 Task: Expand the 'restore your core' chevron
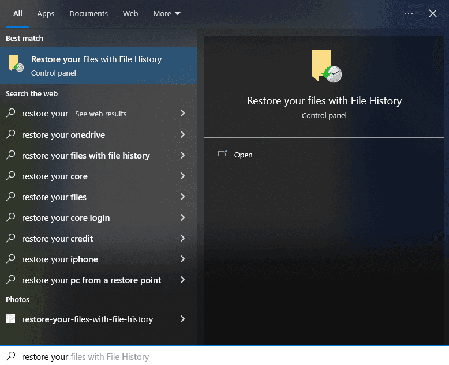tap(183, 176)
